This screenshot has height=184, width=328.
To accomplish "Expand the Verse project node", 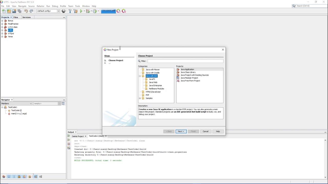I will 2,37.
